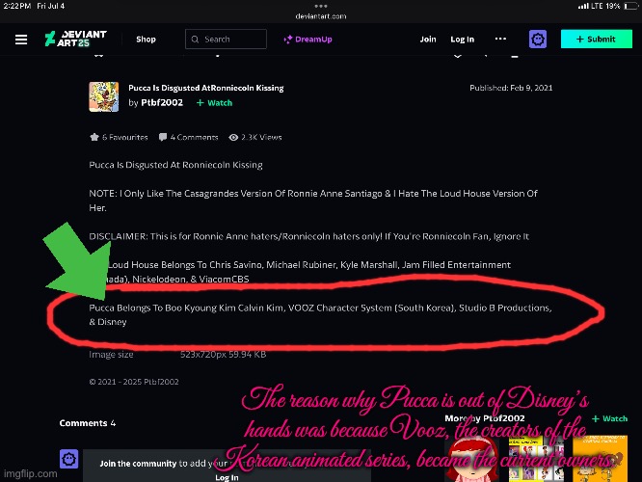The image size is (642, 482).
Task: Open DreamUp from the header
Action: [x=308, y=40]
